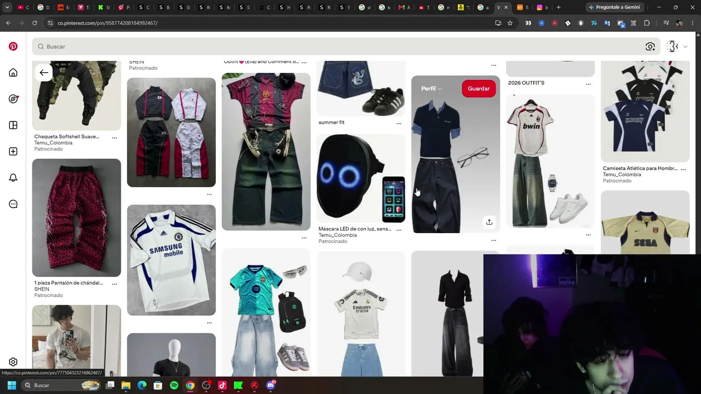
Task: Open the Real Madrid Emirates jersey outfit pin
Action: tap(361, 314)
